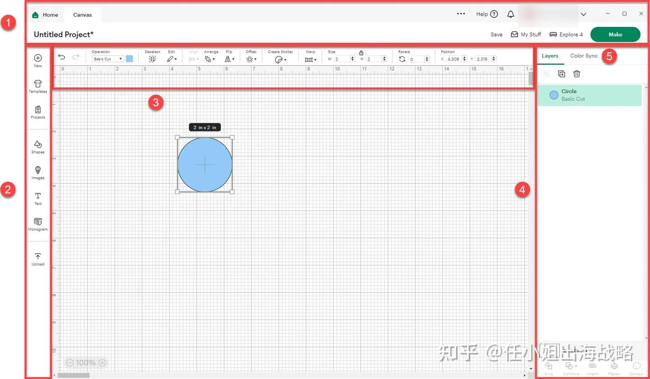Click the Flatten tool icon
Image resolution: width=650 pixels, height=379 pixels.
tap(614, 366)
